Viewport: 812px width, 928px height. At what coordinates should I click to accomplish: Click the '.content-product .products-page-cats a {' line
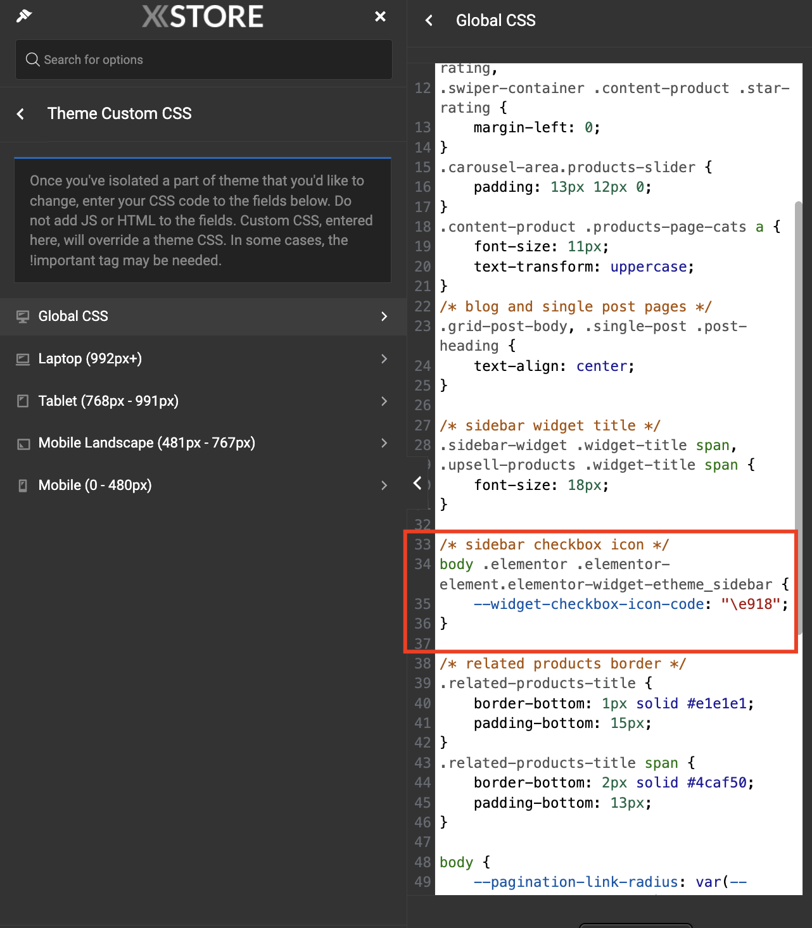(610, 227)
